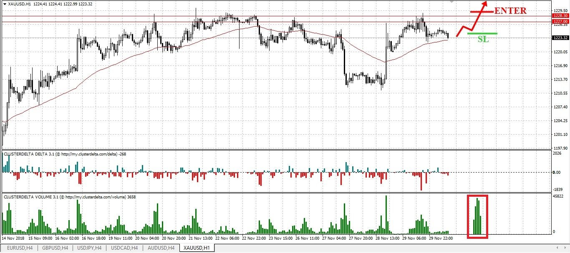
Task: Click the red 1227.00 price level label
Action: [560, 21]
